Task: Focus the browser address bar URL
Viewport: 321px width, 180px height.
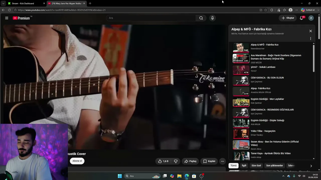Action: (x=62, y=10)
